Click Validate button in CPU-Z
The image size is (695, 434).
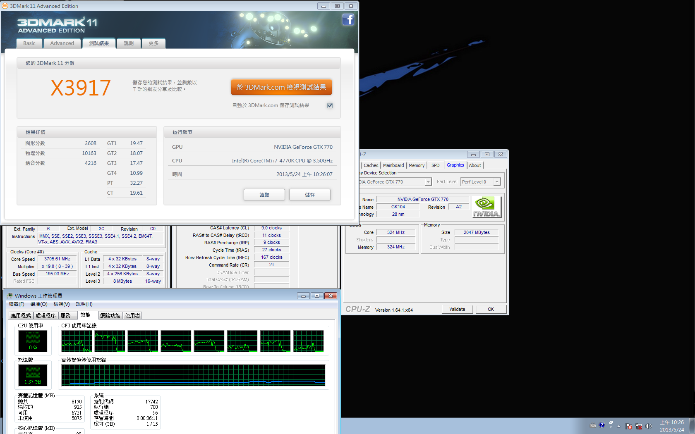click(x=457, y=309)
